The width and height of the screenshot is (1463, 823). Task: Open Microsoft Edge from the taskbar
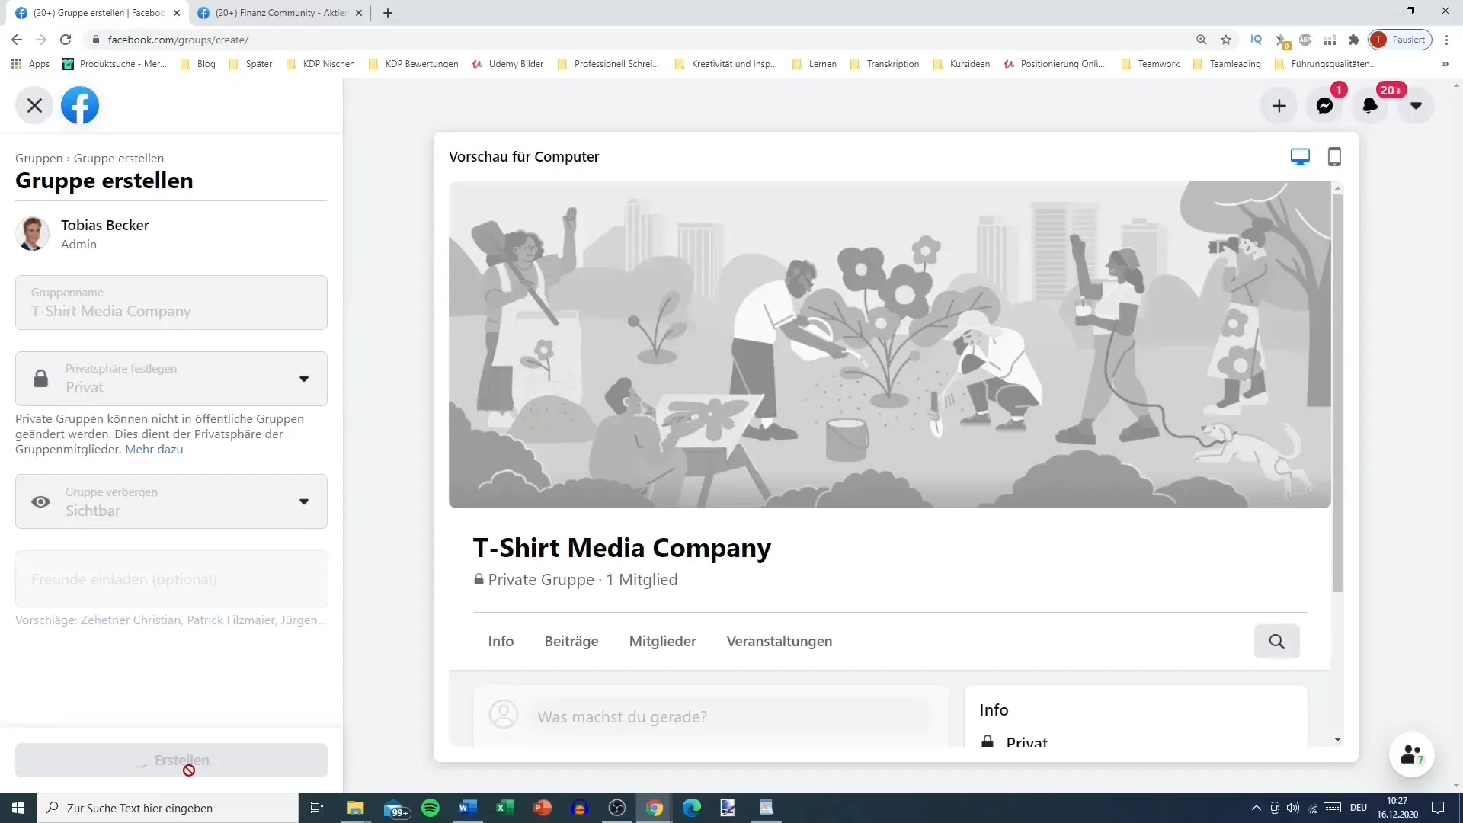692,808
